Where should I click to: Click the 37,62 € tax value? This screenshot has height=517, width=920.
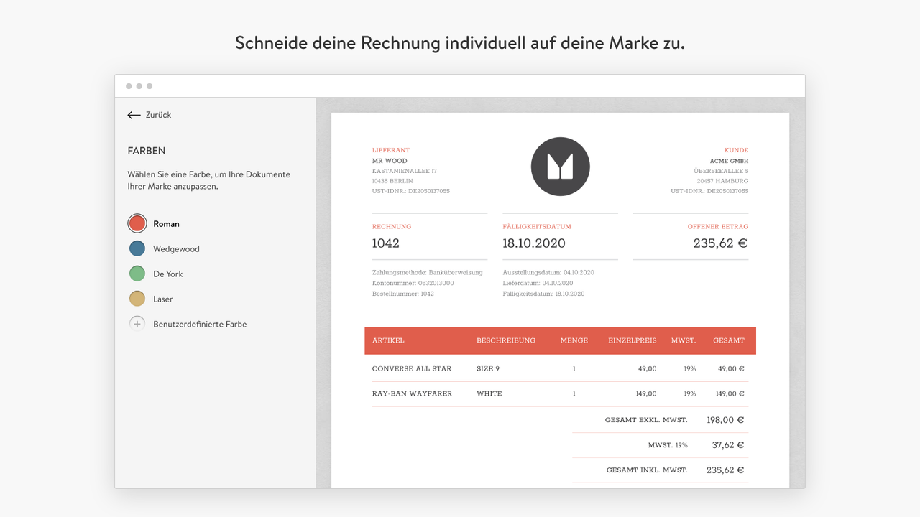(728, 445)
